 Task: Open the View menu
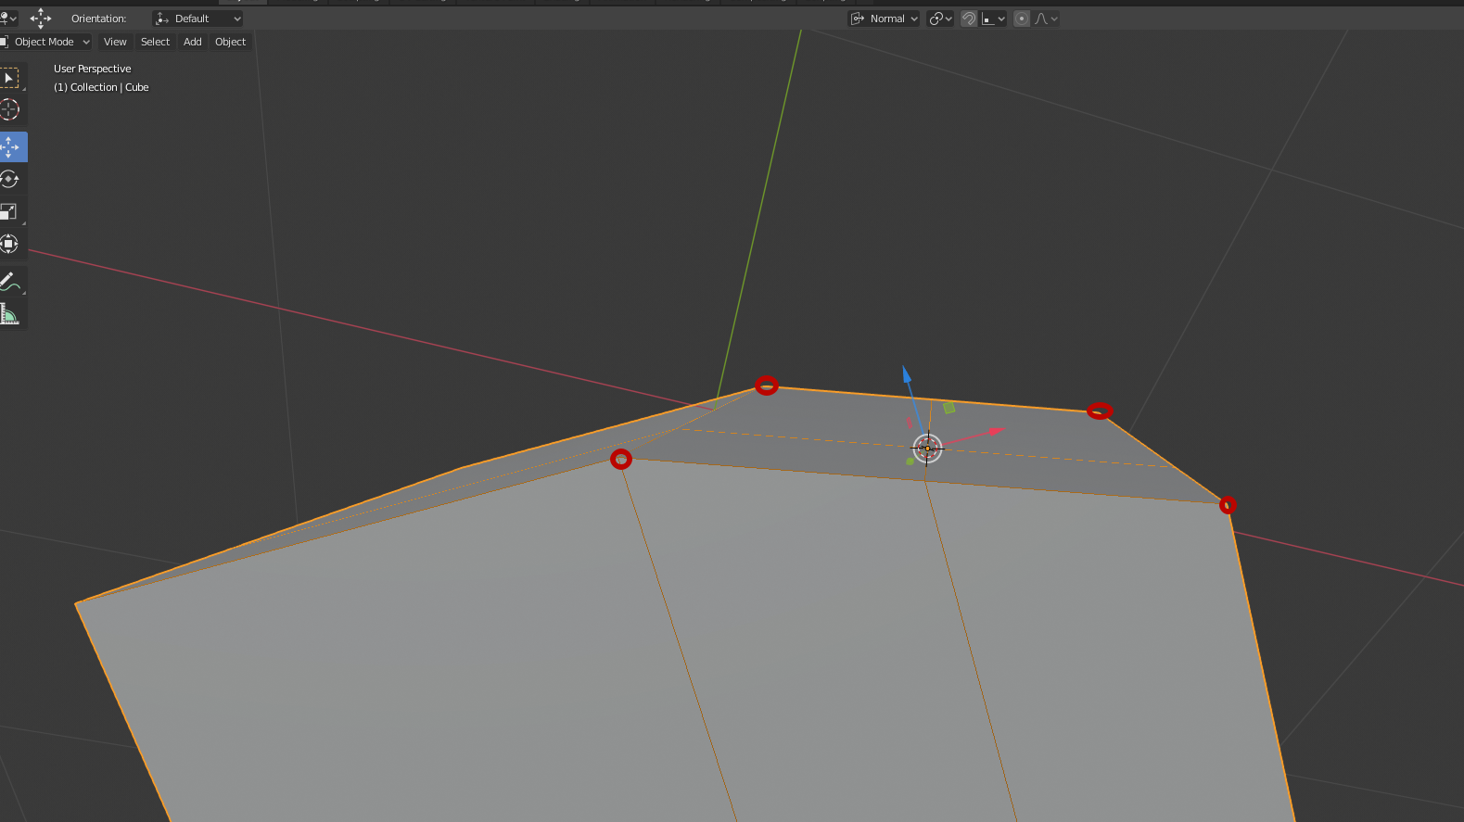pos(115,42)
